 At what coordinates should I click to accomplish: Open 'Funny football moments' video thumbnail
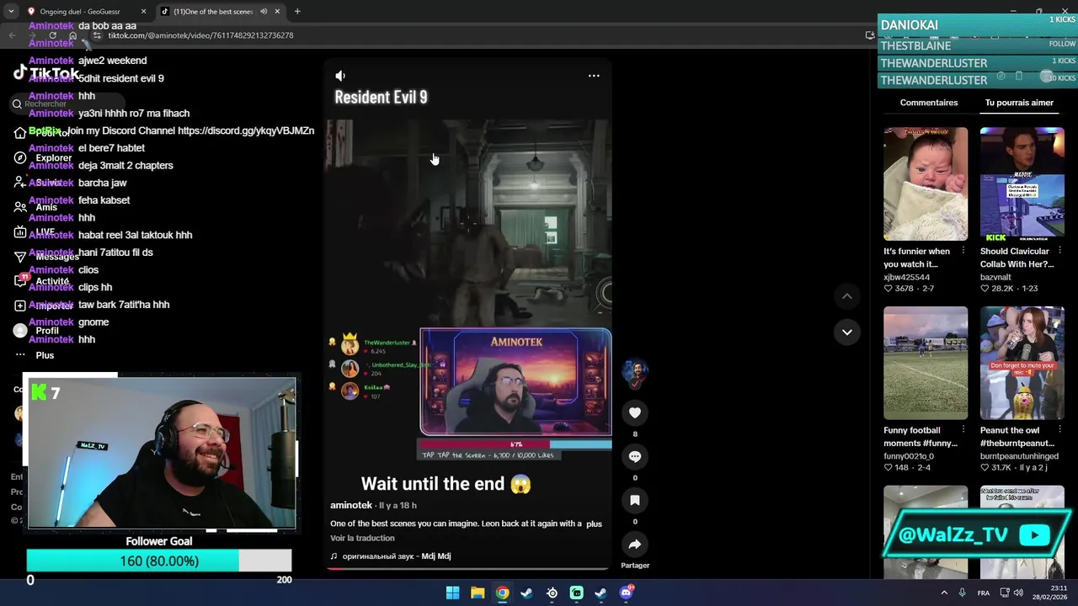tap(926, 363)
